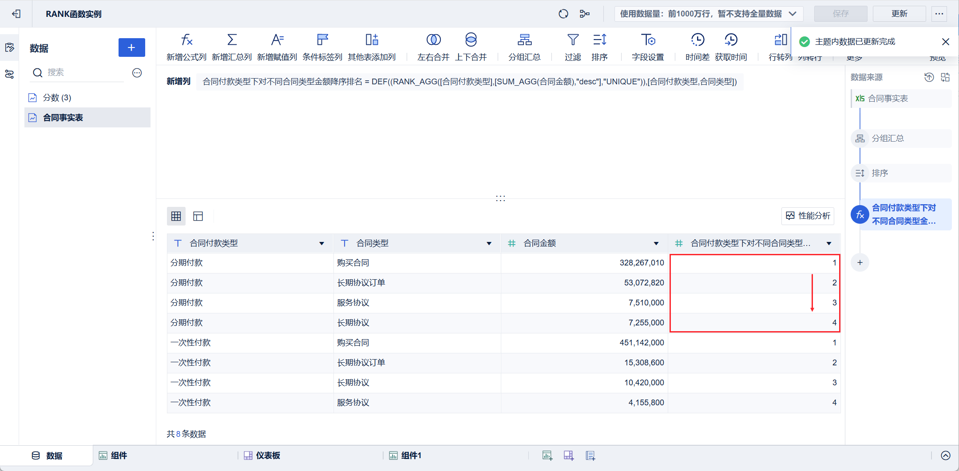Click the 性能分析 button
Viewport: 959px width, 471px height.
(808, 216)
